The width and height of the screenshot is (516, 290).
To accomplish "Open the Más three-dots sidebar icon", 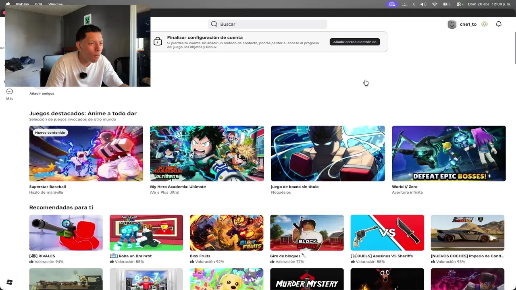I will coord(10,91).
